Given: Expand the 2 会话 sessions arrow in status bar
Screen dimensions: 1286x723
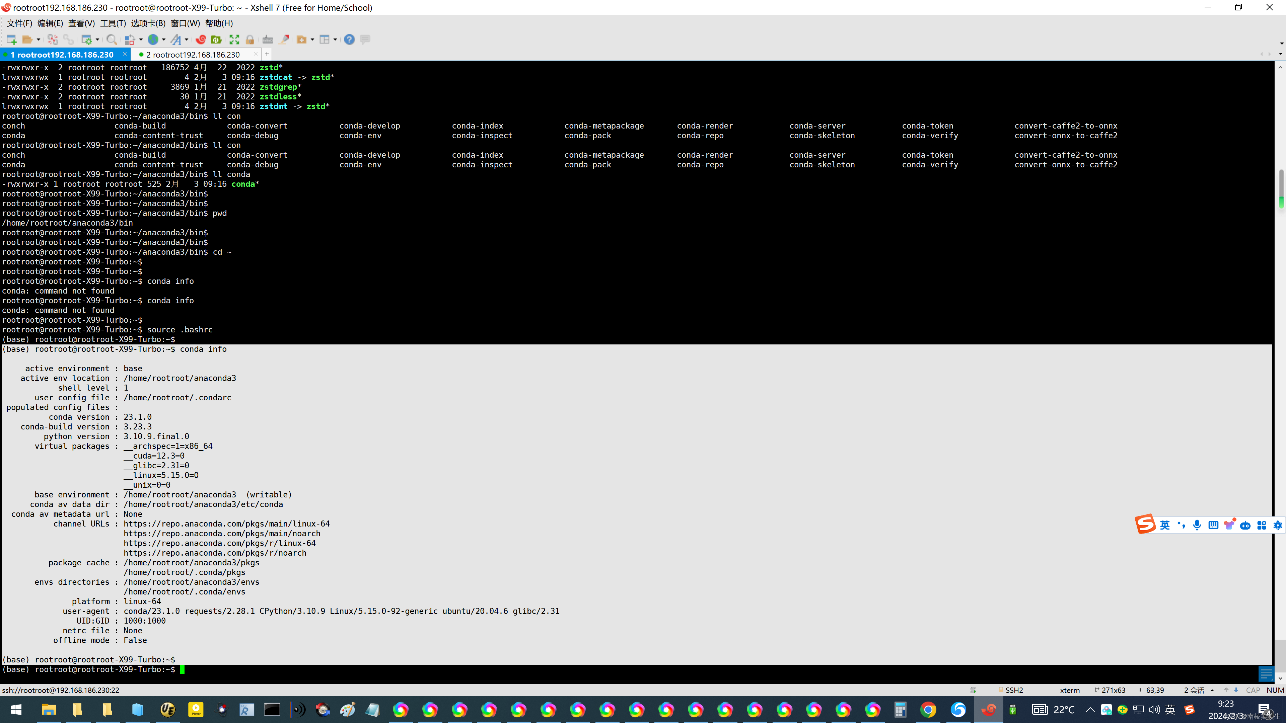Looking at the screenshot, I should click(x=1212, y=690).
